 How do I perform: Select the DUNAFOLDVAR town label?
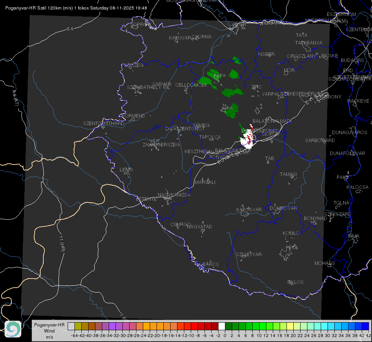[x=347, y=154]
